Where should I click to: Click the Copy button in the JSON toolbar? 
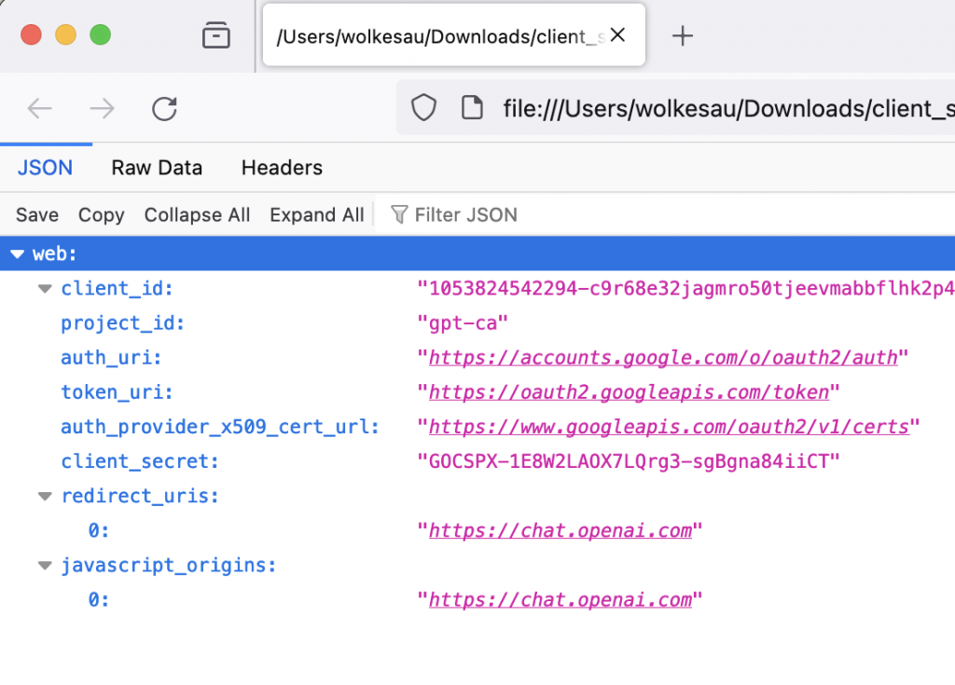point(101,215)
